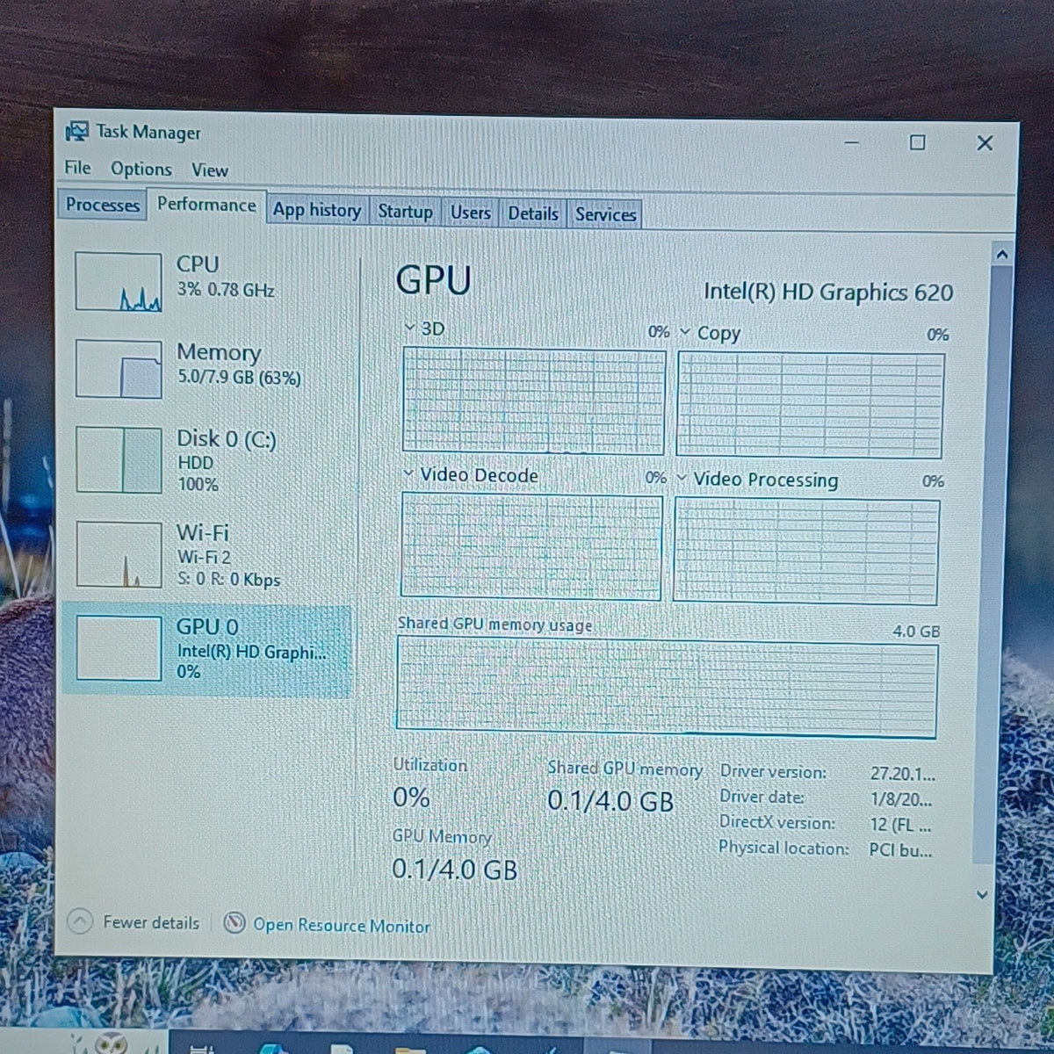1054x1054 pixels.
Task: Open the Options menu
Action: click(x=141, y=169)
